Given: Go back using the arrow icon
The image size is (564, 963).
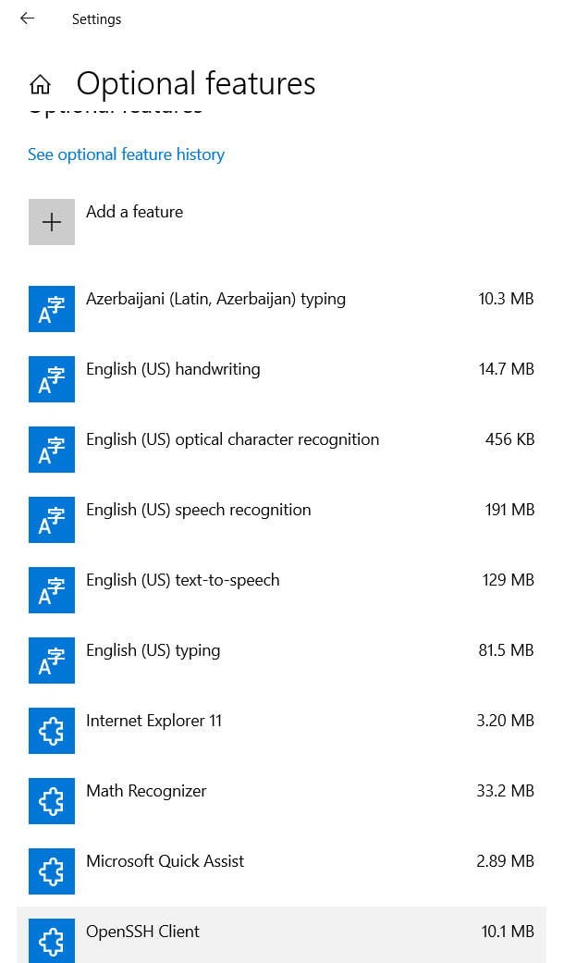Looking at the screenshot, I should pos(27,19).
